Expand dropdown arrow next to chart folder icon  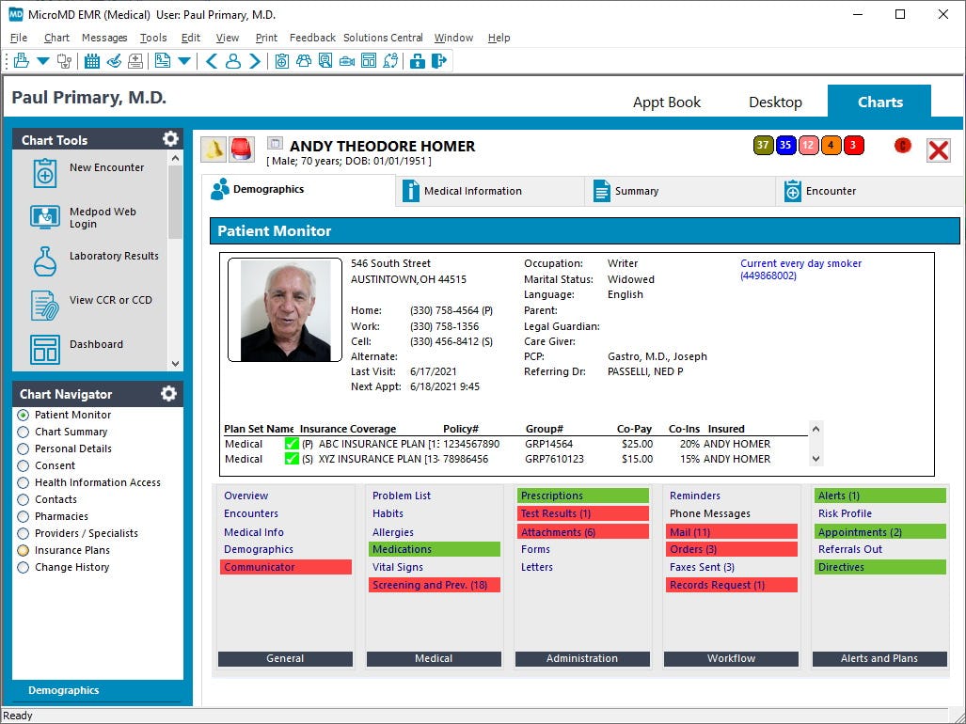click(43, 61)
